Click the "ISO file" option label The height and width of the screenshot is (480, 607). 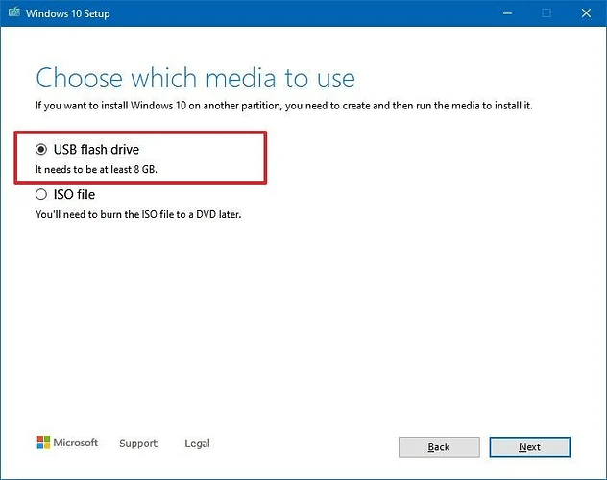(74, 194)
